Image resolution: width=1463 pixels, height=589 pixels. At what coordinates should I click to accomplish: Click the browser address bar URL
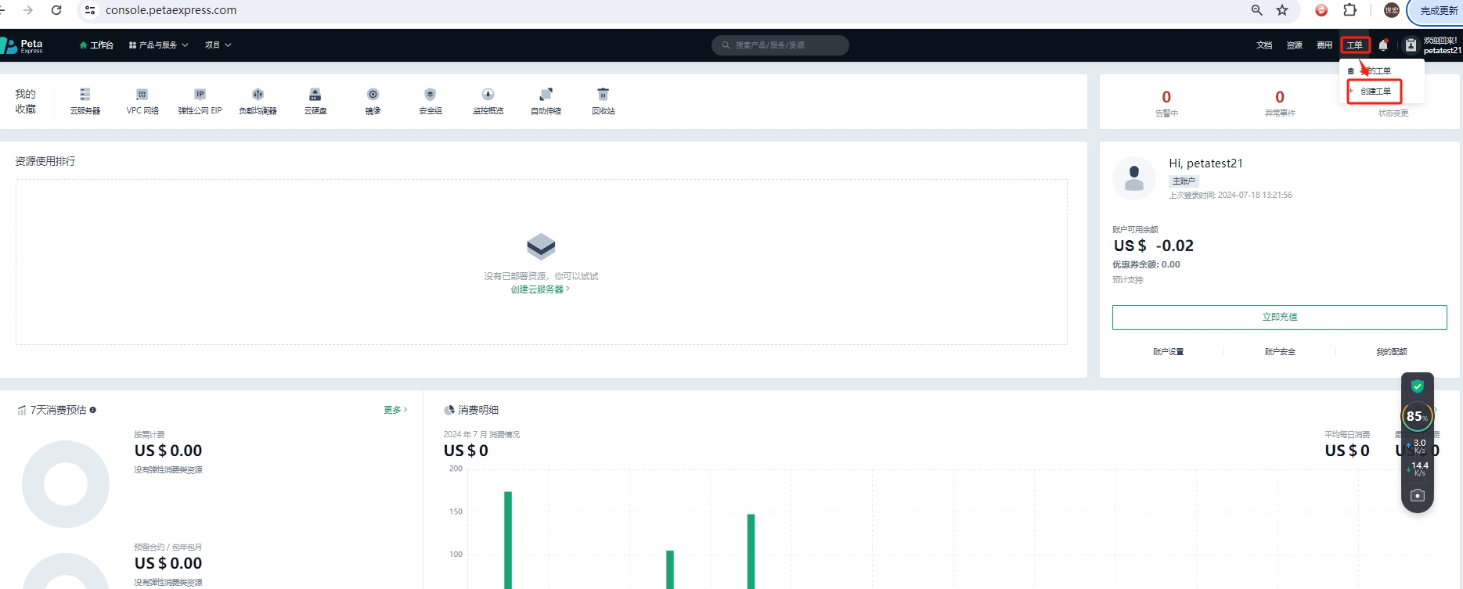coord(171,10)
